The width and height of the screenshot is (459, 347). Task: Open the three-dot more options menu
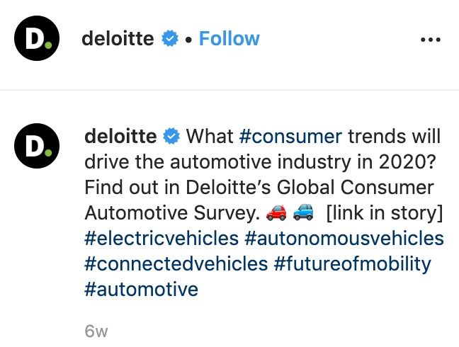(x=430, y=40)
